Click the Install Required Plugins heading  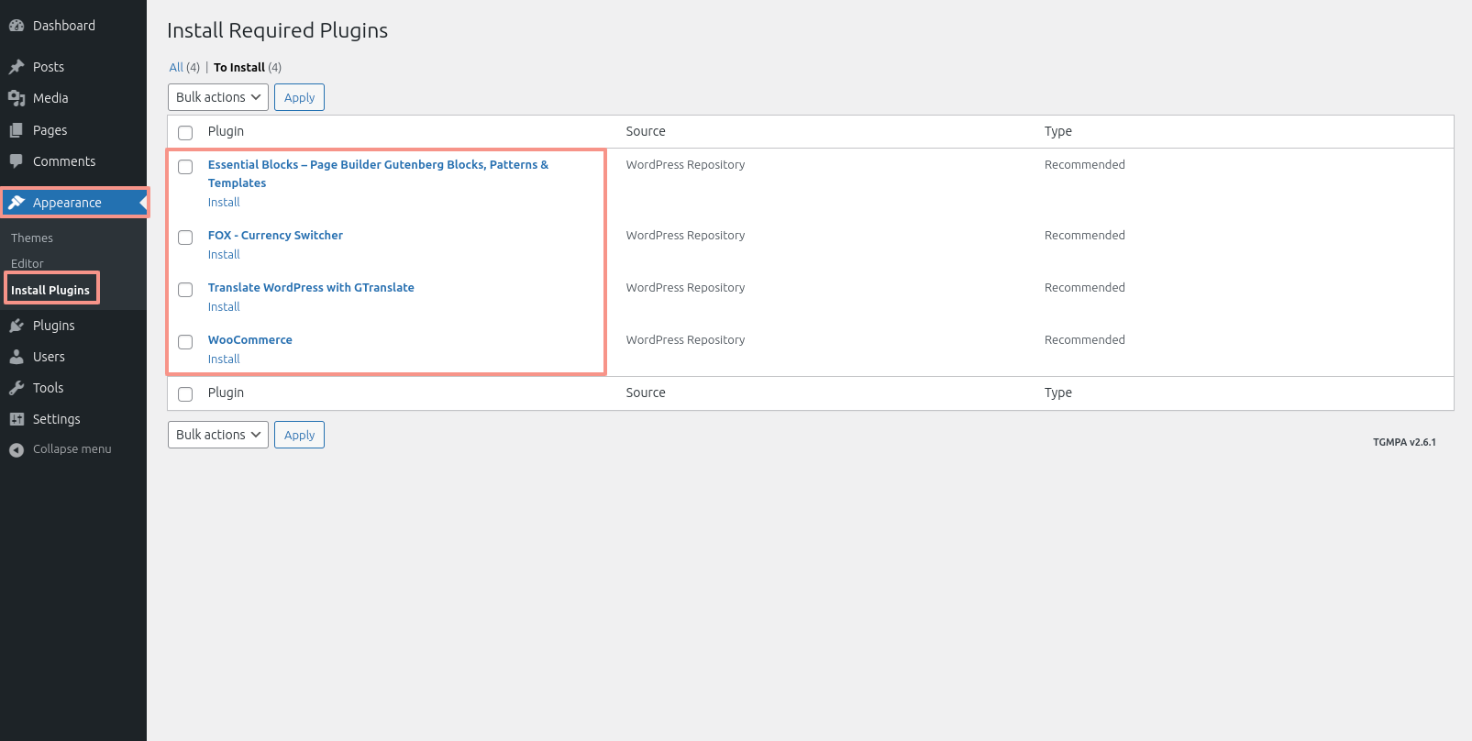278,30
